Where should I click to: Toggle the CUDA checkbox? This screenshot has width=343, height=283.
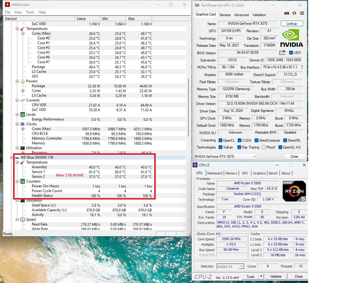tap(239, 140)
